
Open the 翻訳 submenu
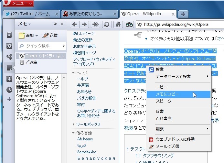[x=178, y=129]
